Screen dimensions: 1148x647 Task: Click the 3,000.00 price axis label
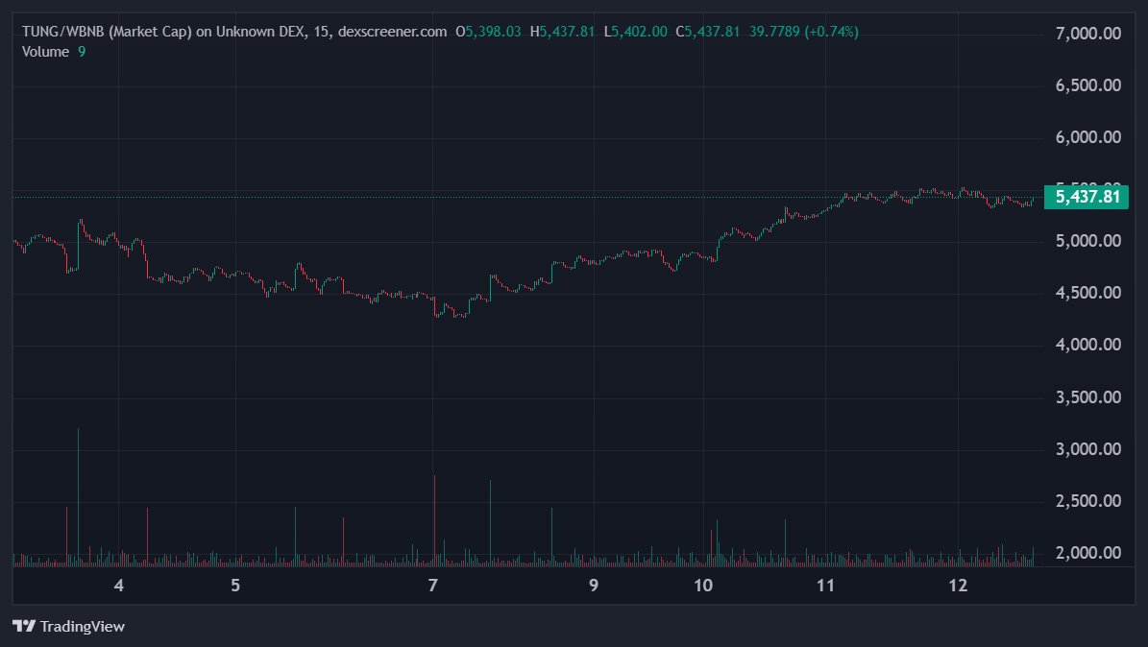[1088, 449]
